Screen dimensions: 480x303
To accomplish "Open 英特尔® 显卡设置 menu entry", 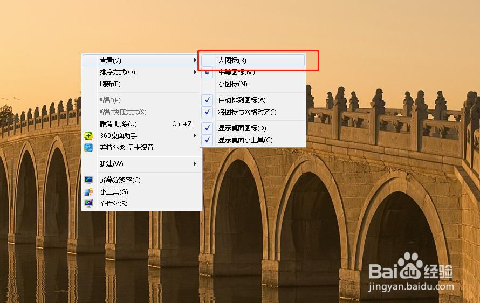I will coord(142,148).
